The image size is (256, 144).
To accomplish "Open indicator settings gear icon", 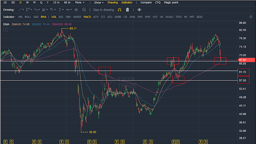I will [x=251, y=17].
